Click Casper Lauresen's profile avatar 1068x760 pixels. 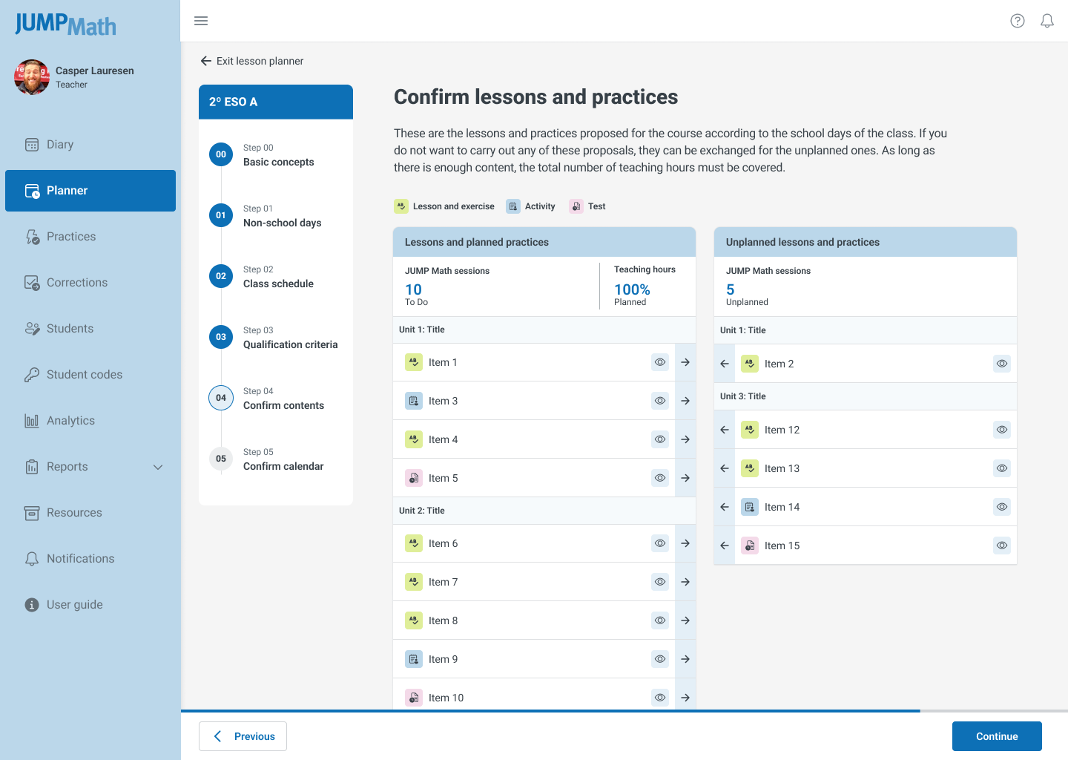32,77
